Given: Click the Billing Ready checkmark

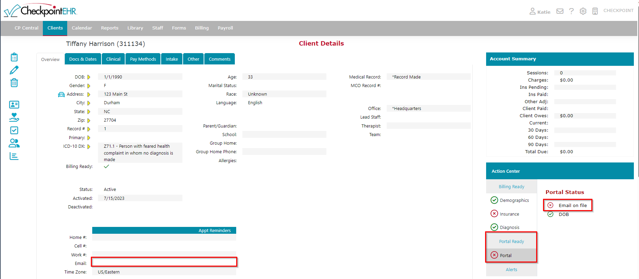Looking at the screenshot, I should tap(107, 167).
